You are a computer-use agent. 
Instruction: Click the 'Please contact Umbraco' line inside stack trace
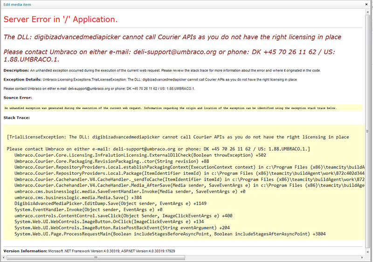158,149
